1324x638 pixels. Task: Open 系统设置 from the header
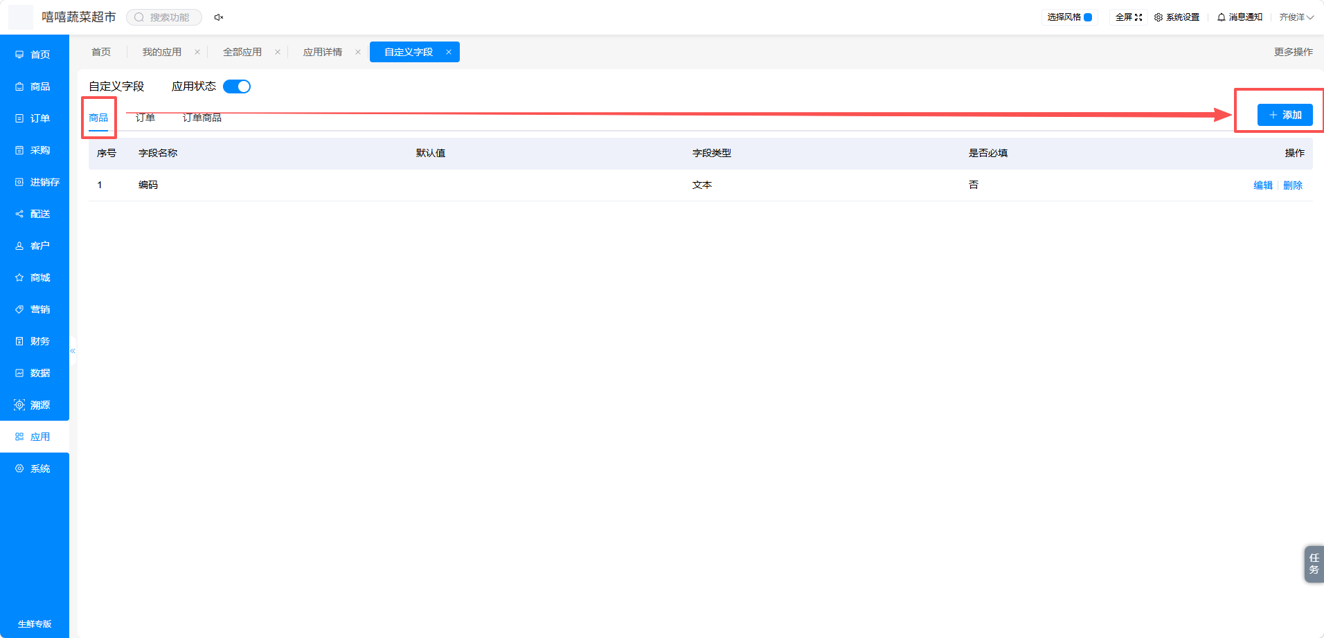click(1177, 17)
